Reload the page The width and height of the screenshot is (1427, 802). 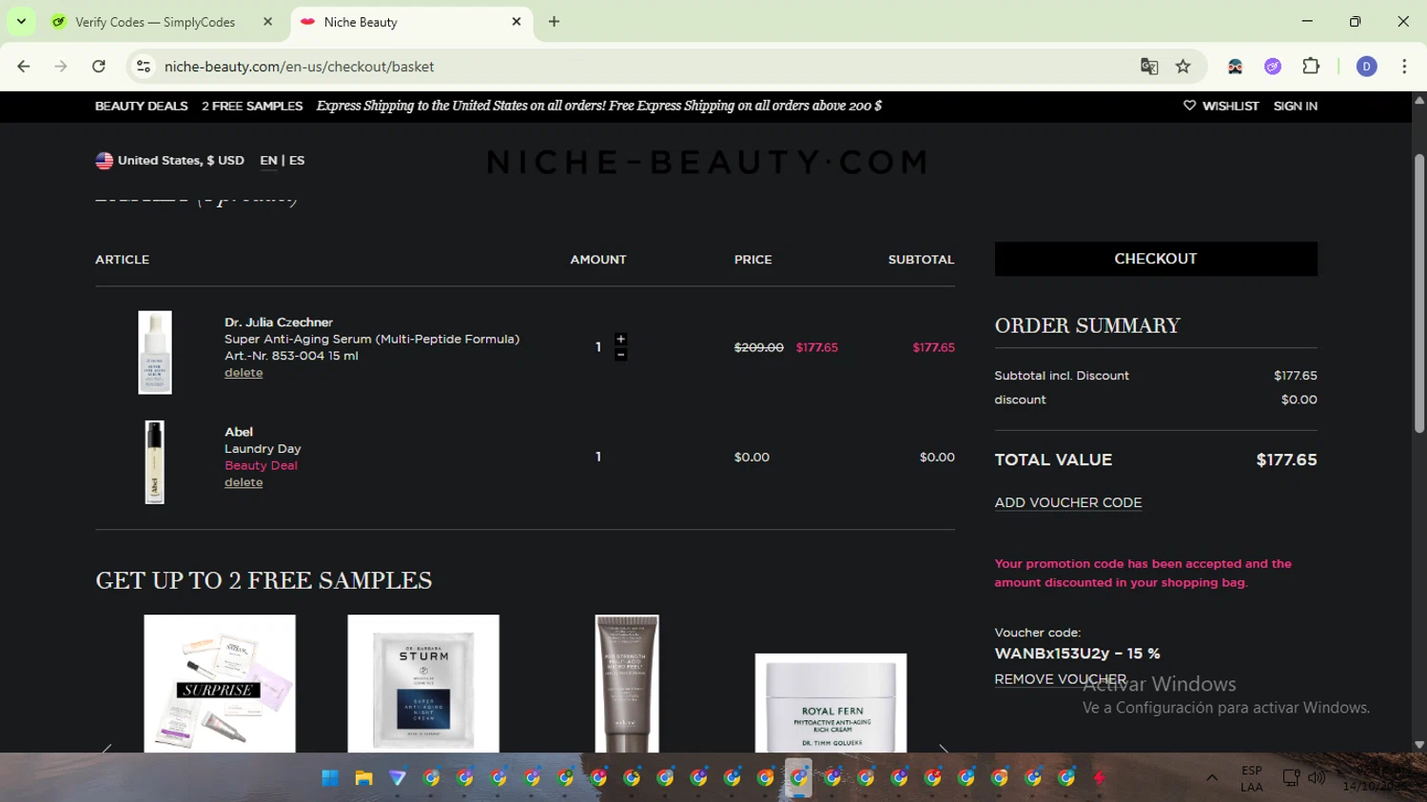[x=99, y=67]
